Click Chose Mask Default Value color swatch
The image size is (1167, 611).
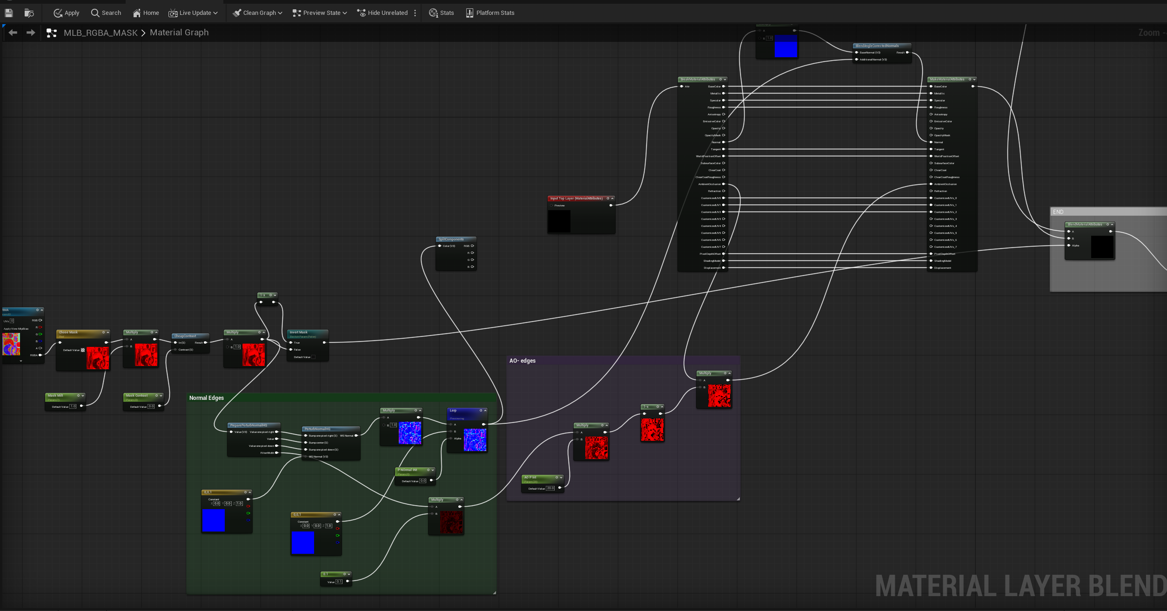click(x=83, y=350)
